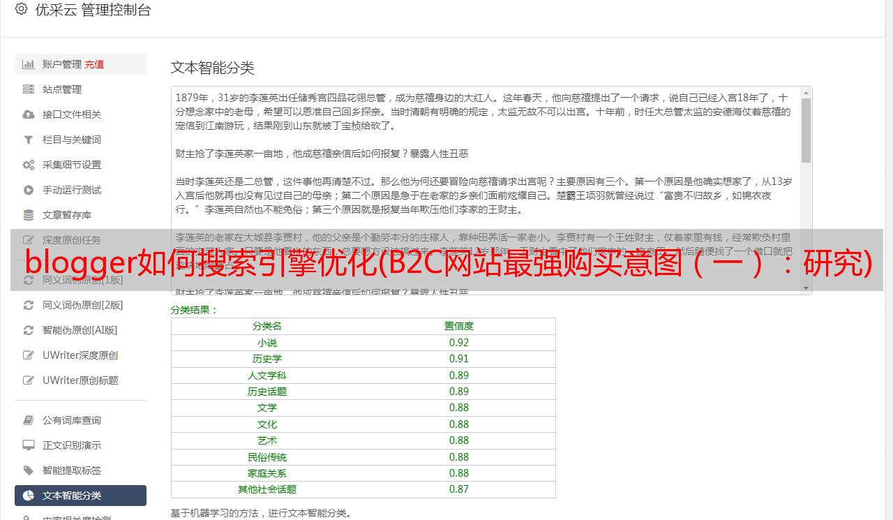Open the 账户管理 menu item
The width and height of the screenshot is (893, 520).
[80, 64]
